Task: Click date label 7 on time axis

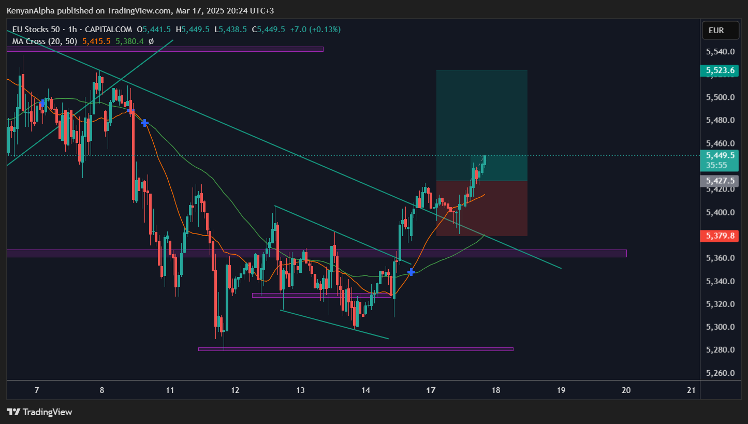Action: (x=36, y=390)
